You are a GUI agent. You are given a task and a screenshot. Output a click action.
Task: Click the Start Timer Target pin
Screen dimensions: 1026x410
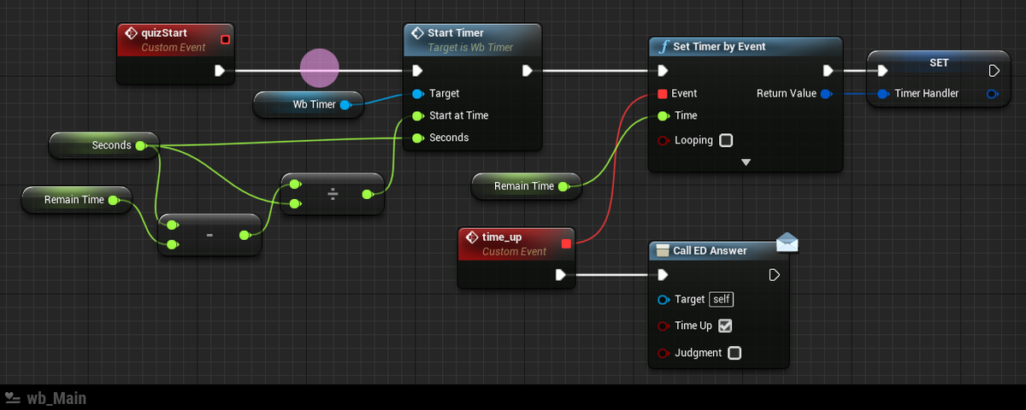417,93
